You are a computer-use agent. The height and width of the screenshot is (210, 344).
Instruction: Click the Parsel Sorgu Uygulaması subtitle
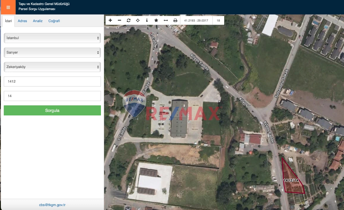[x=37, y=9]
